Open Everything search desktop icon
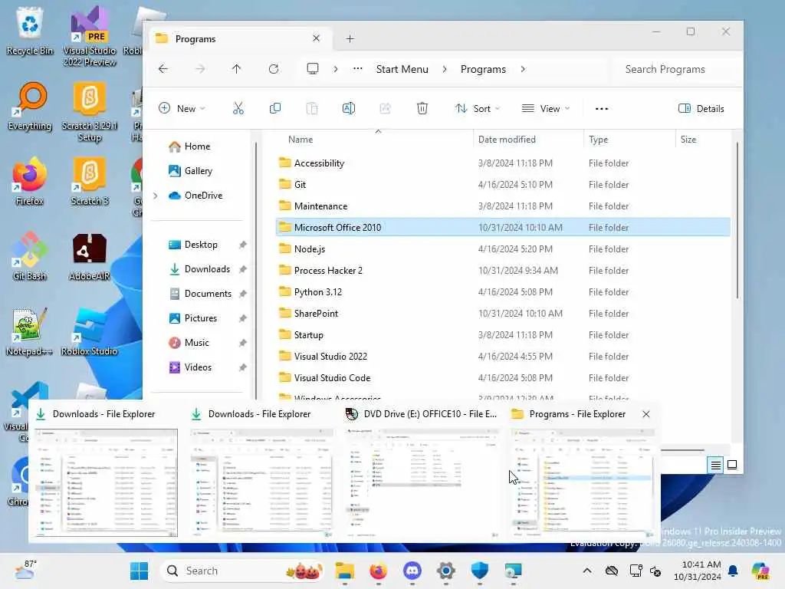 [x=30, y=106]
